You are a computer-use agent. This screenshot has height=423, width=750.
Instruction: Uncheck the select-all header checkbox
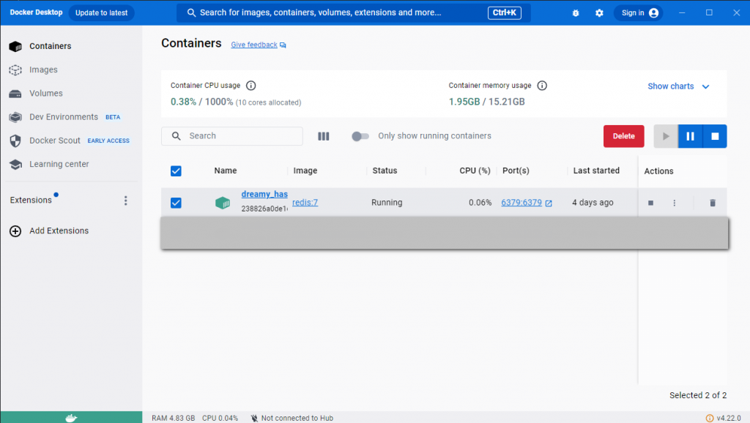pos(176,171)
